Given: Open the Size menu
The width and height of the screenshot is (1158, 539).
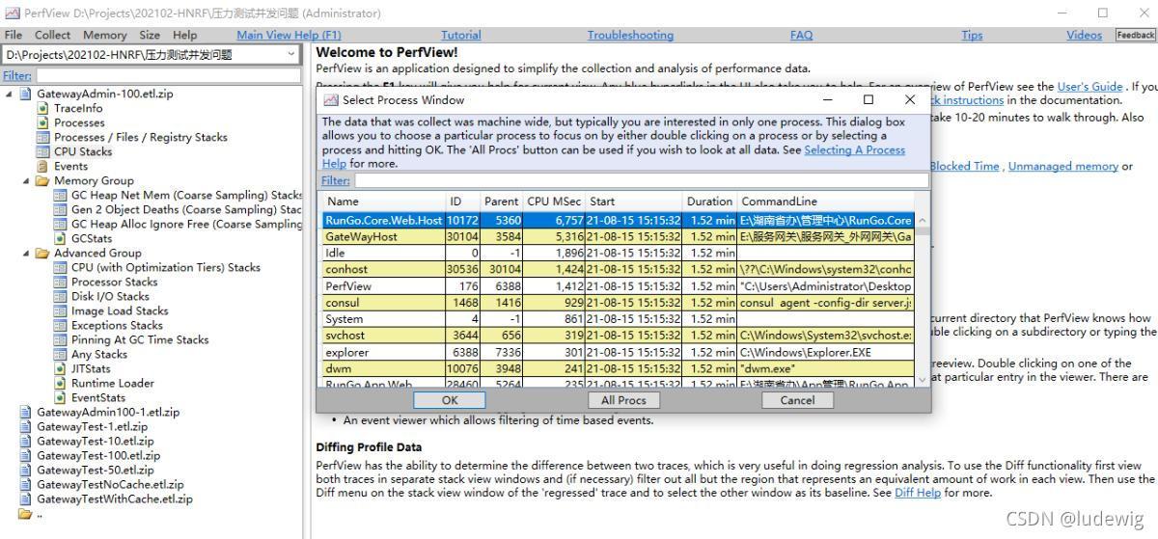Looking at the screenshot, I should [x=150, y=35].
